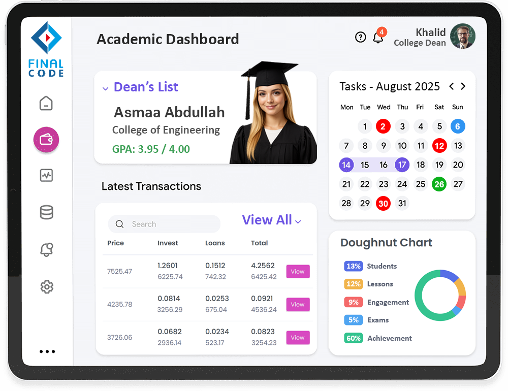Open the bell alerts icon in sidebar

click(x=46, y=250)
